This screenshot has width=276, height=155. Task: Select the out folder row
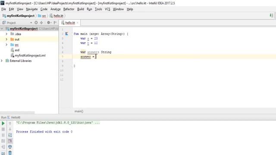pos(29,39)
